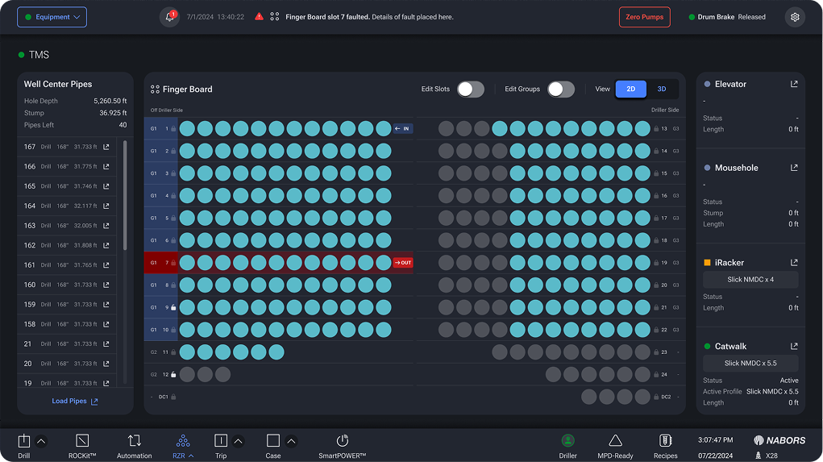Click the TMS title

39,55
